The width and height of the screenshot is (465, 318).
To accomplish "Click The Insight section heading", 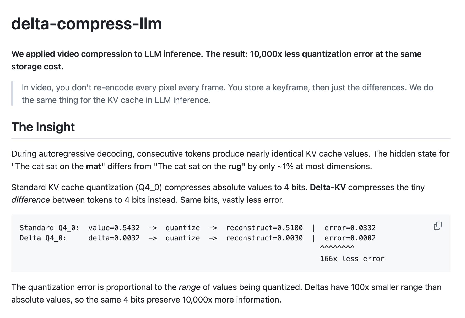I will tap(43, 127).
